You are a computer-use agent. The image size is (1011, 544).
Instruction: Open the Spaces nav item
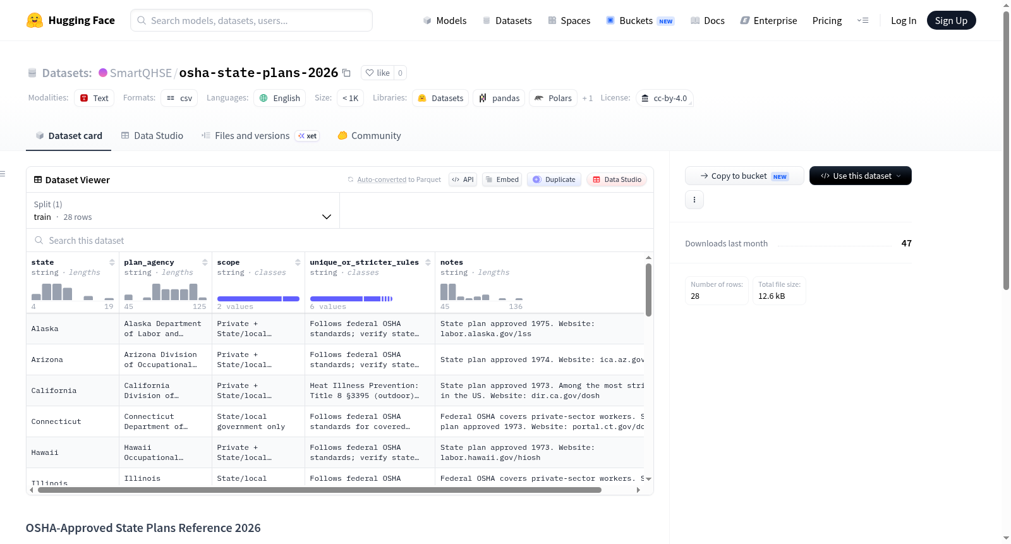569,20
